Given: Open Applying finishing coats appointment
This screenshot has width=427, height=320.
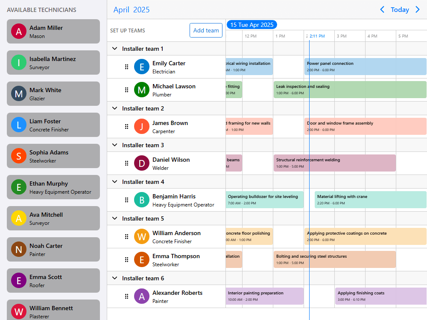Looking at the screenshot, I should coord(381,297).
